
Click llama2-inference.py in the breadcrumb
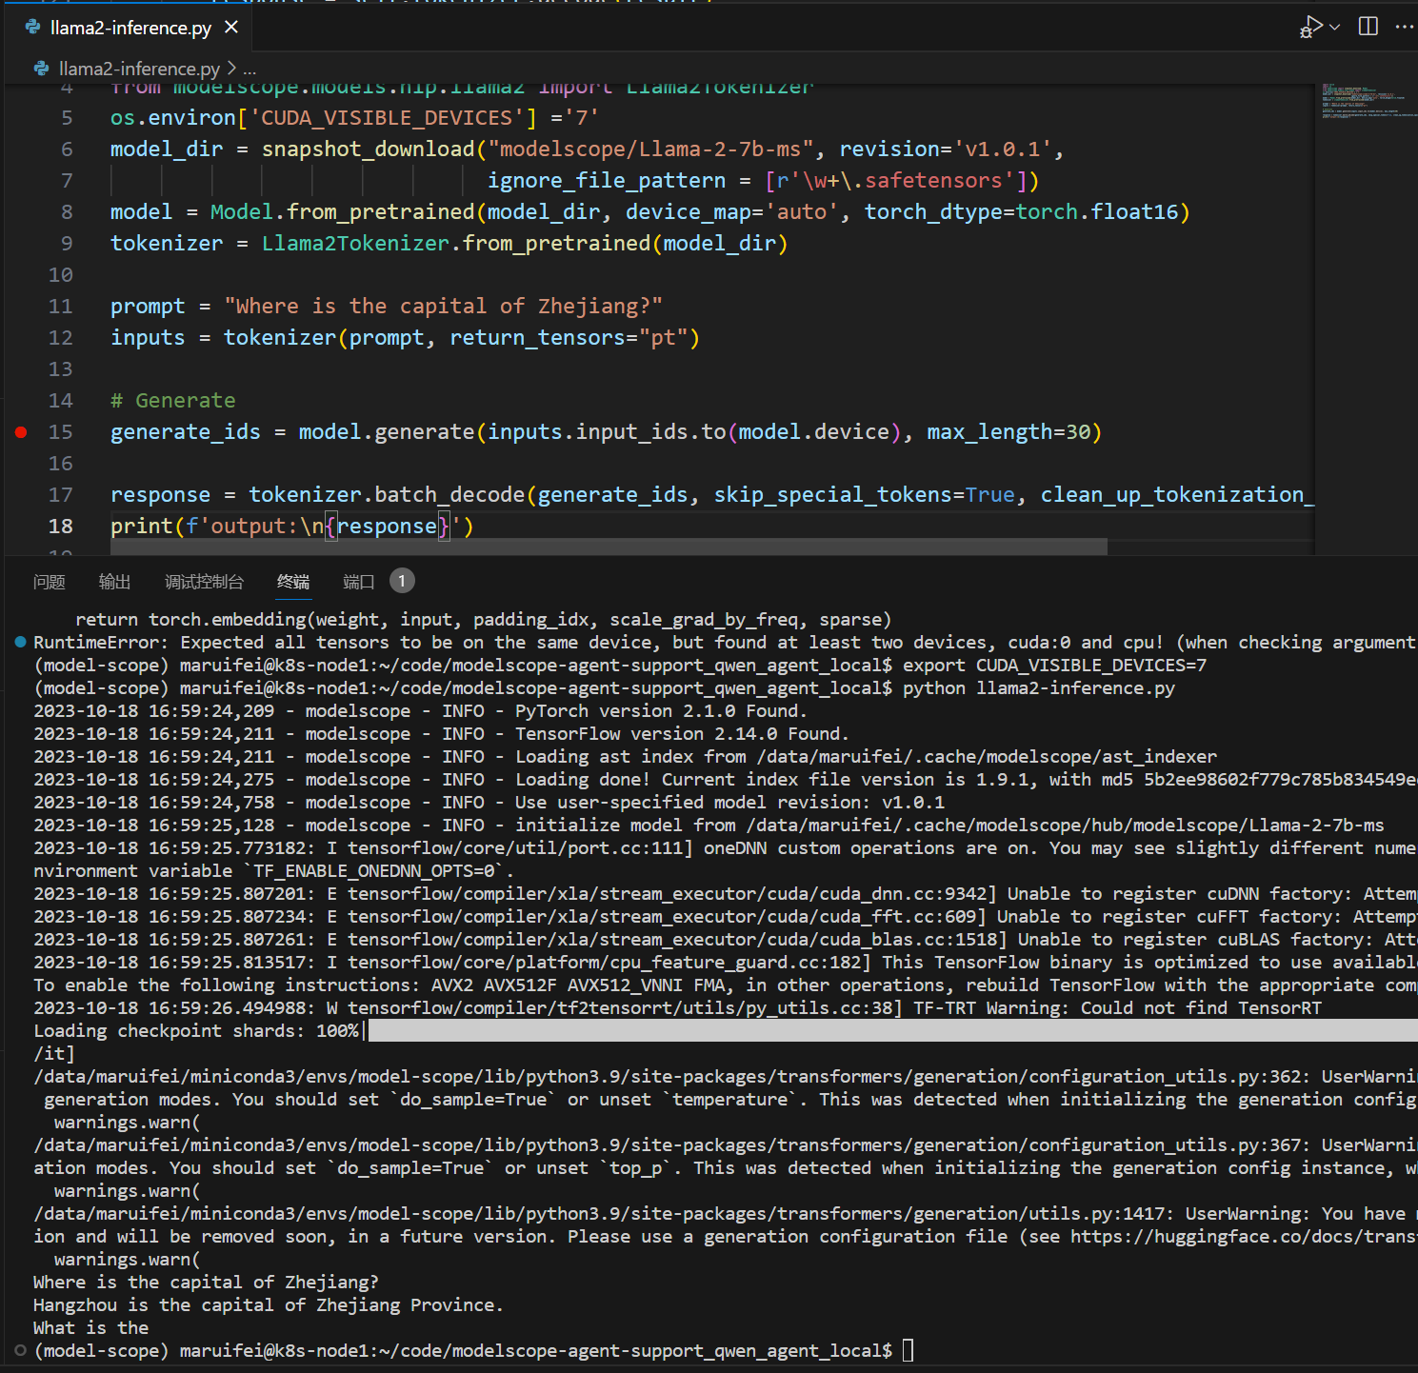click(x=139, y=69)
